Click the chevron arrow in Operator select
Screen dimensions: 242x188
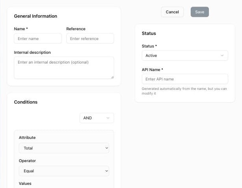pos(107,171)
